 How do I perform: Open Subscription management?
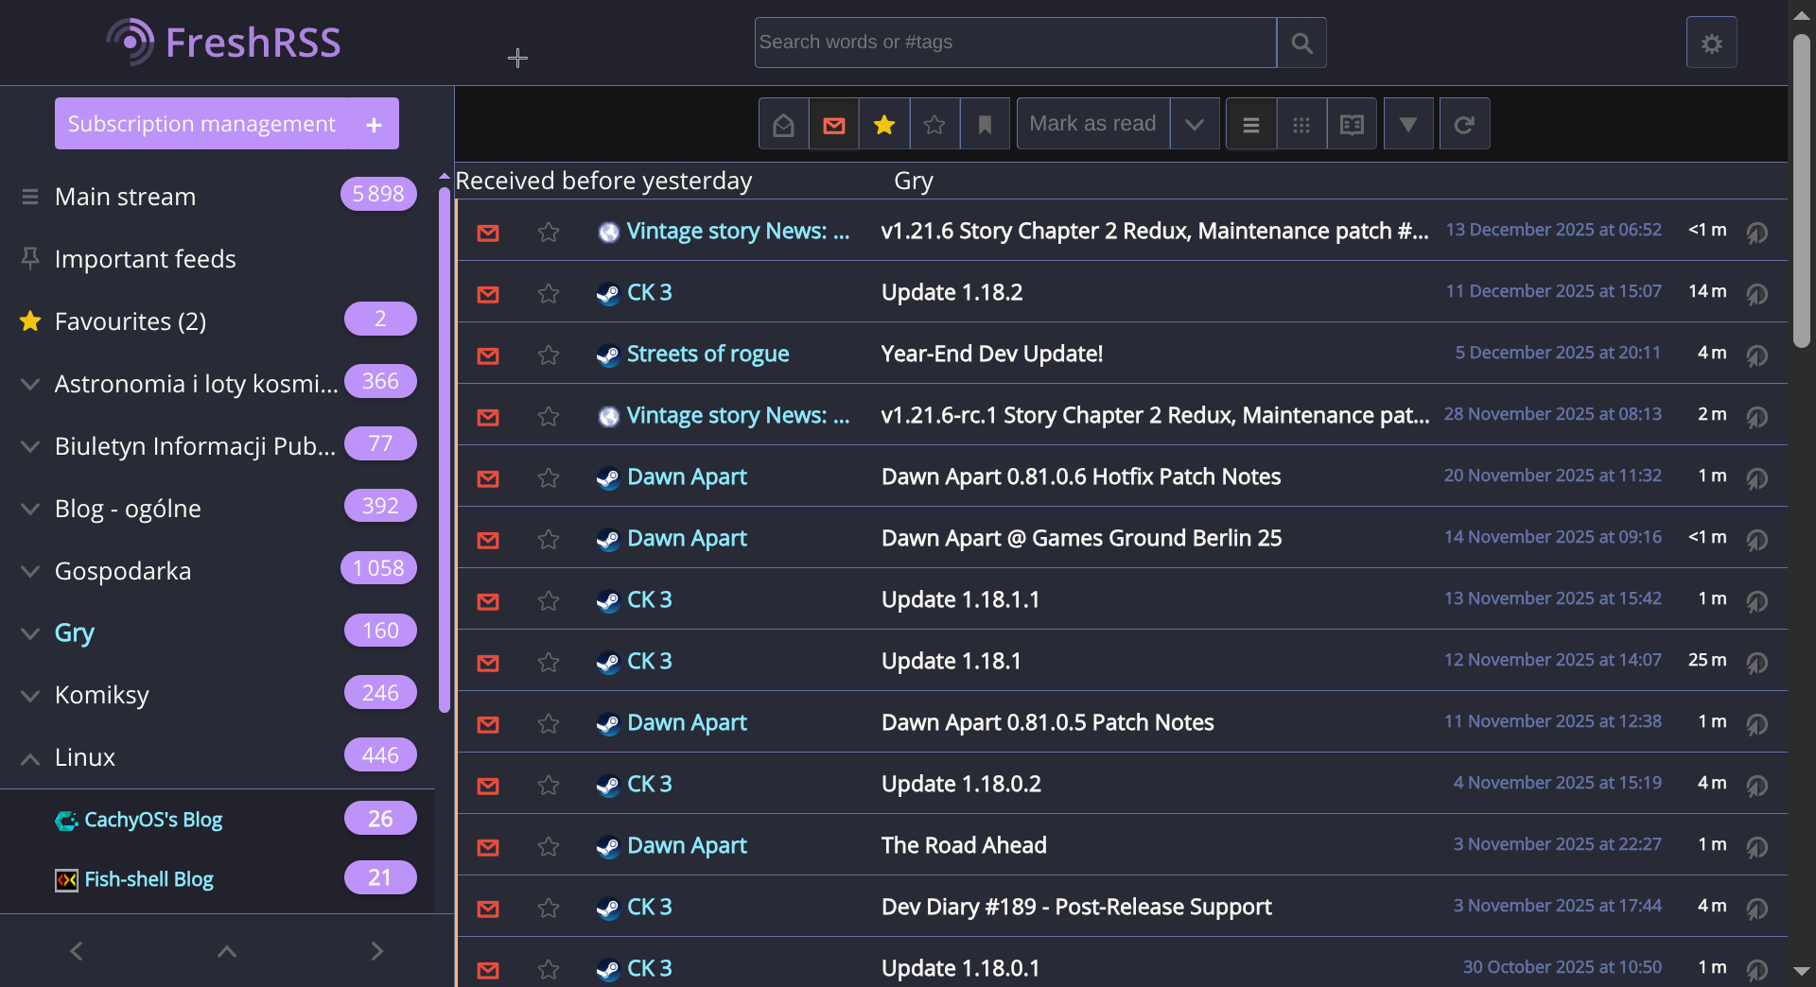[201, 124]
